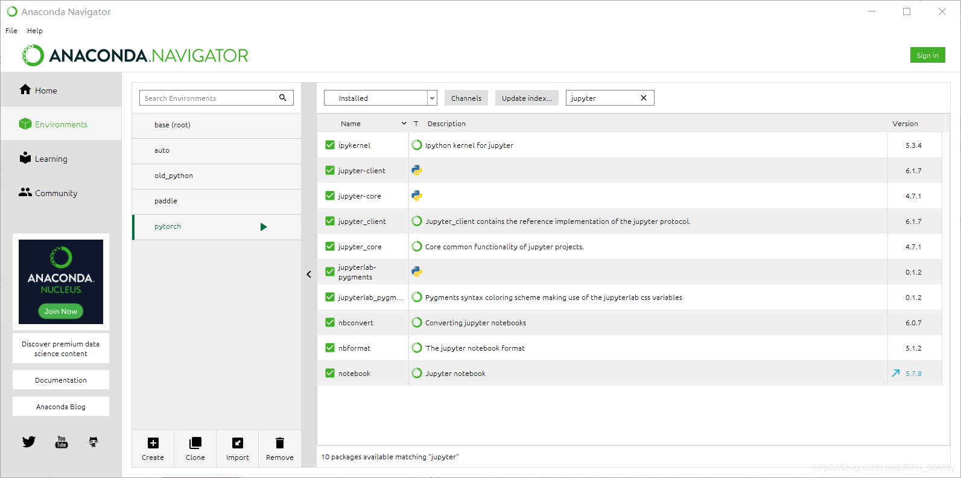The width and height of the screenshot is (961, 478).
Task: Toggle the ipykernel package checkbox
Action: pyautogui.click(x=330, y=145)
